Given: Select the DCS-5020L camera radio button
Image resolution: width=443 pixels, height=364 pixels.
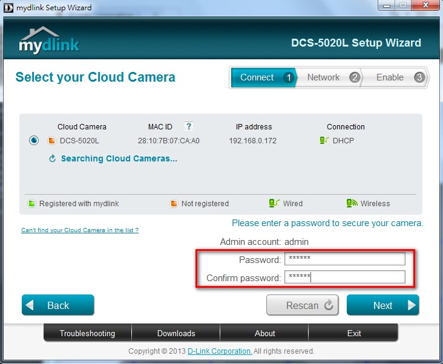Looking at the screenshot, I should click(x=34, y=140).
